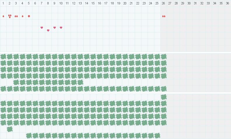Select the triple drop icon on day 2

[10, 16]
